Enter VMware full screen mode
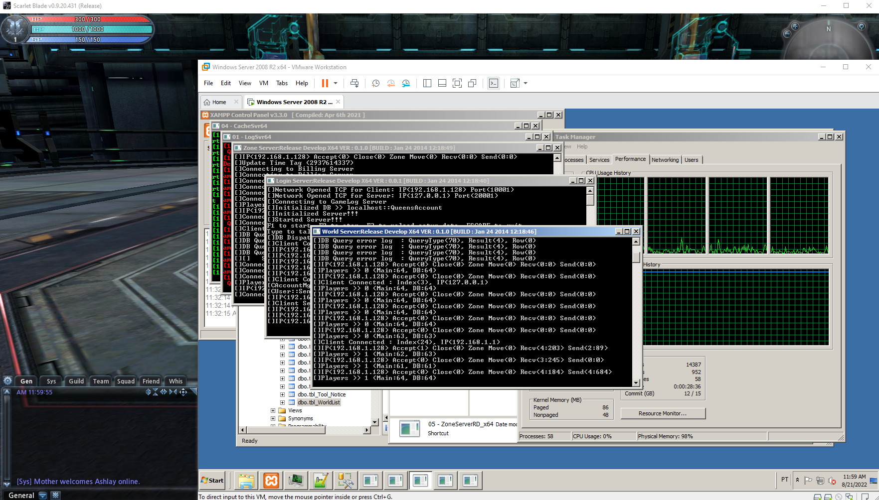This screenshot has width=879, height=500. point(457,83)
